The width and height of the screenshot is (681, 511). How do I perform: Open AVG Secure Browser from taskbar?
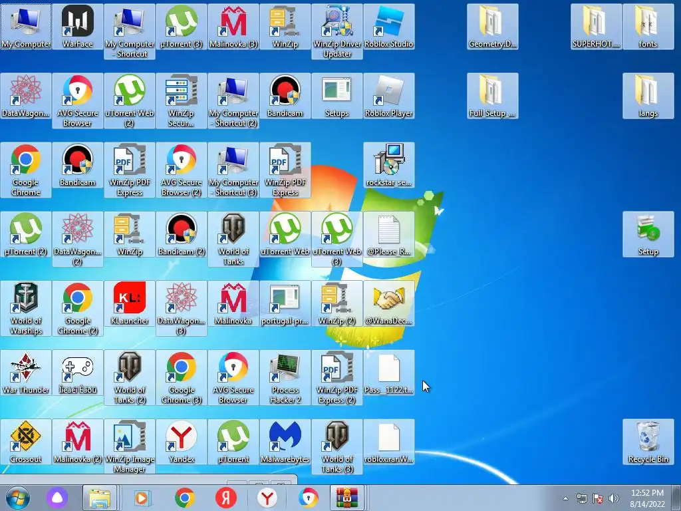309,498
